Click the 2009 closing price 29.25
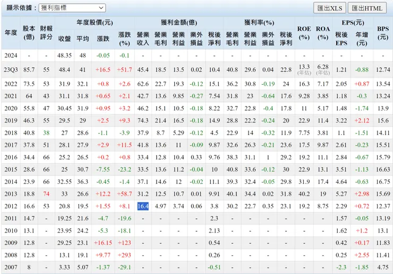The height and width of the screenshot is (274, 393). [64, 243]
